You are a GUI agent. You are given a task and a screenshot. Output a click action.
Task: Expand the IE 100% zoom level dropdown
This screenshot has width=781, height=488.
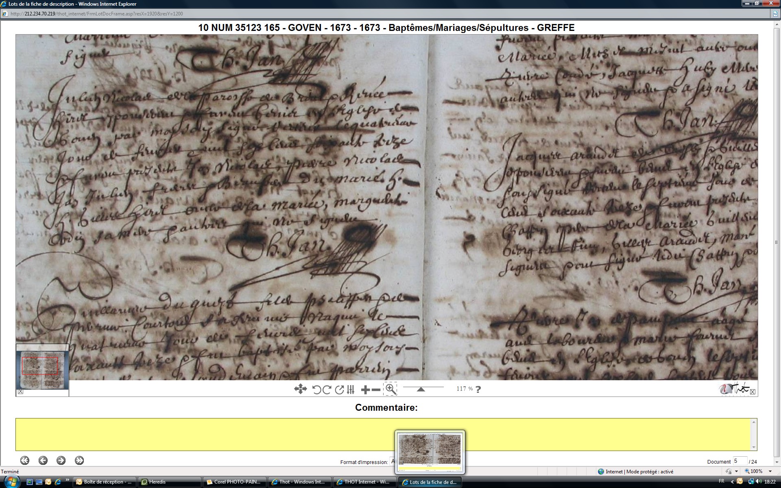[770, 471]
